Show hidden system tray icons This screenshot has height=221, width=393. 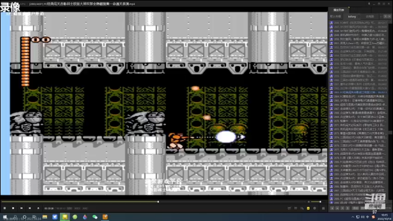tap(353, 217)
